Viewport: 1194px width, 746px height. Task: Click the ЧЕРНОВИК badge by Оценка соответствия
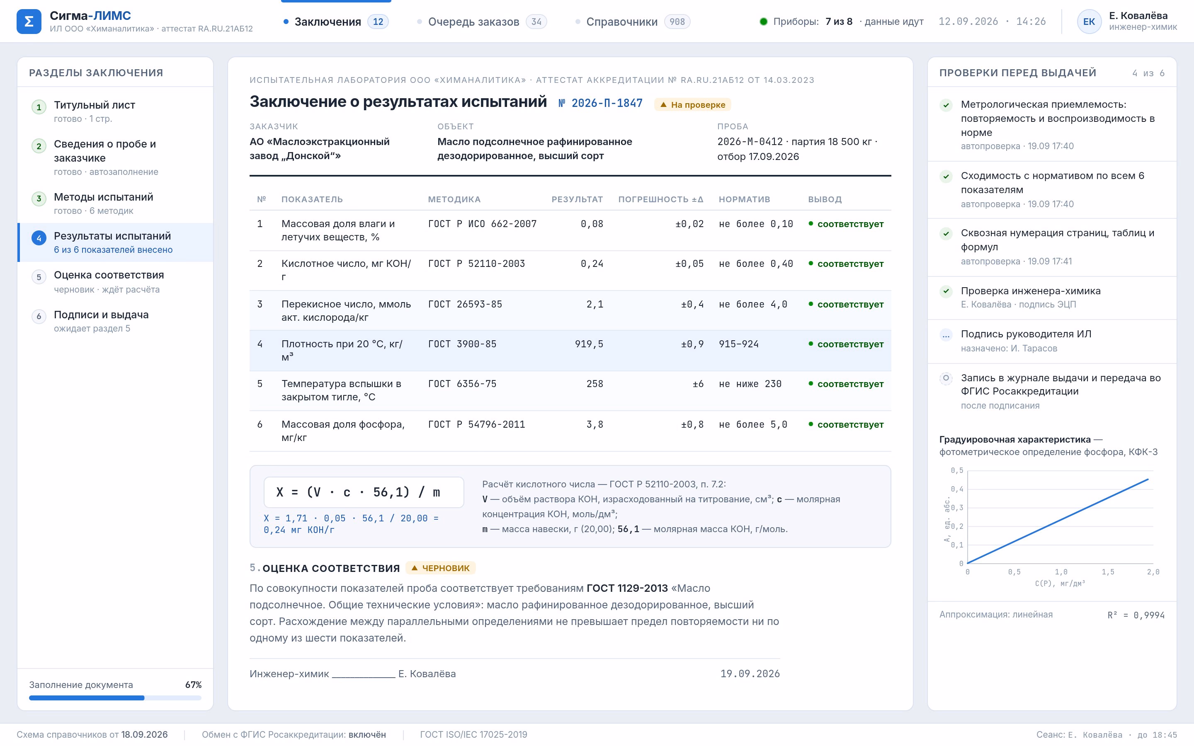coord(441,568)
